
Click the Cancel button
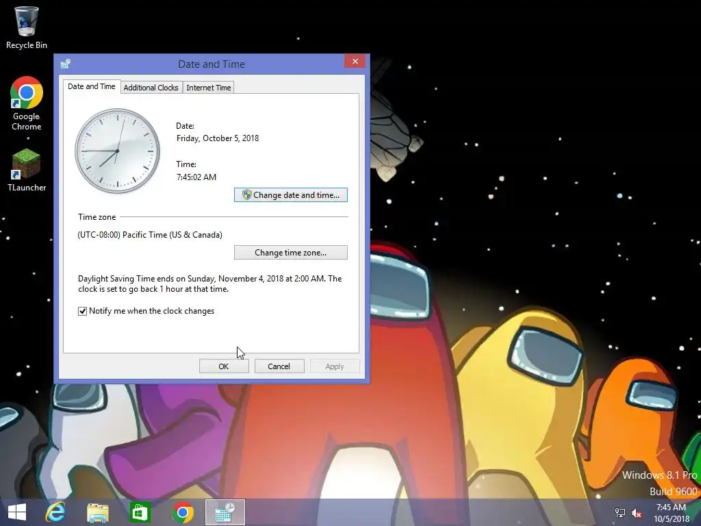(279, 366)
